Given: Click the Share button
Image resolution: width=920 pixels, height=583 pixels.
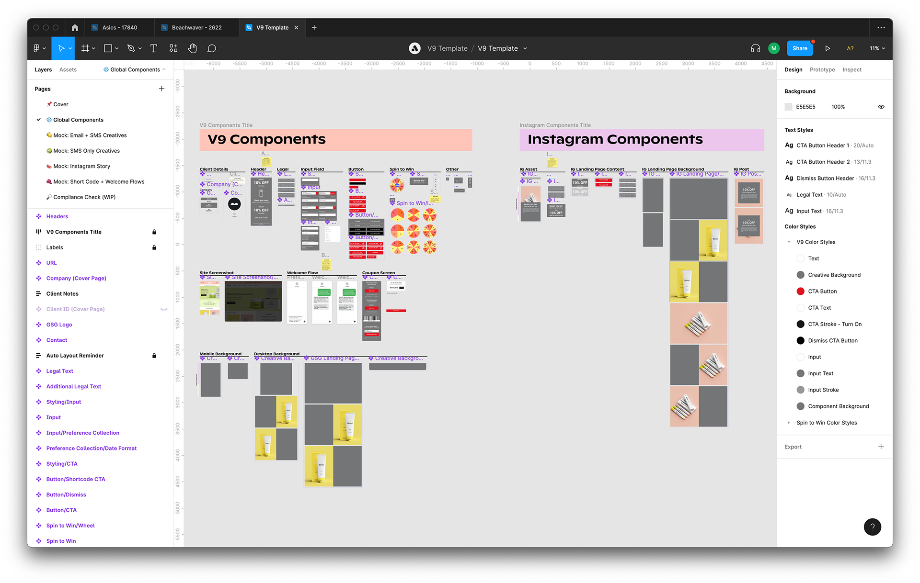Looking at the screenshot, I should [x=799, y=48].
